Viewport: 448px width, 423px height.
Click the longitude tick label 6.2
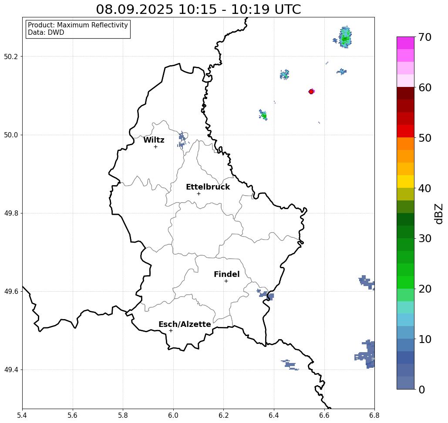pyautogui.click(x=224, y=415)
